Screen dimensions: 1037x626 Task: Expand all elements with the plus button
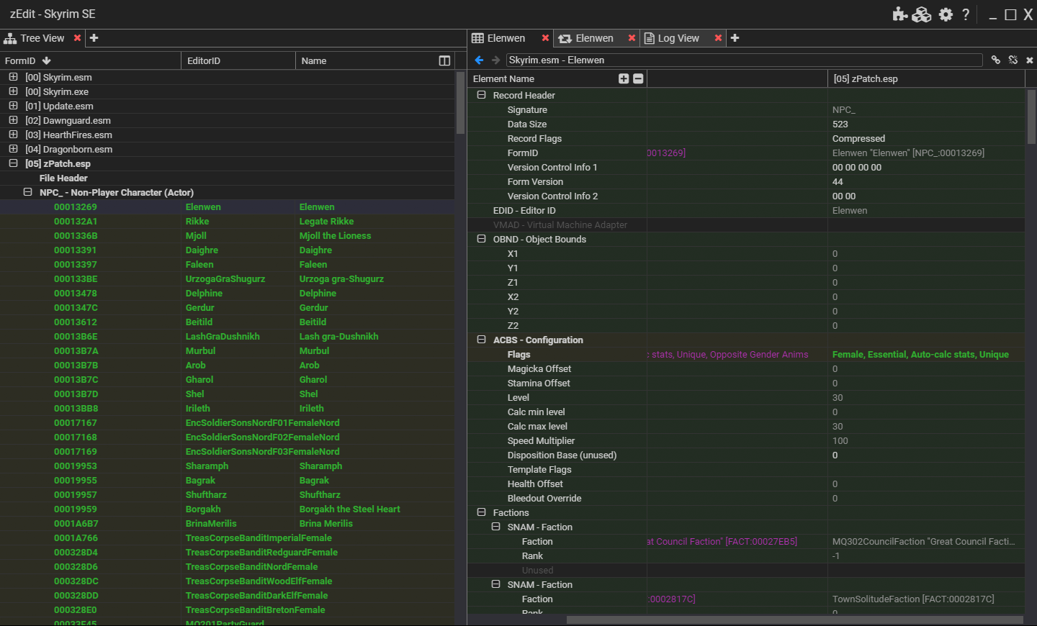pos(624,79)
